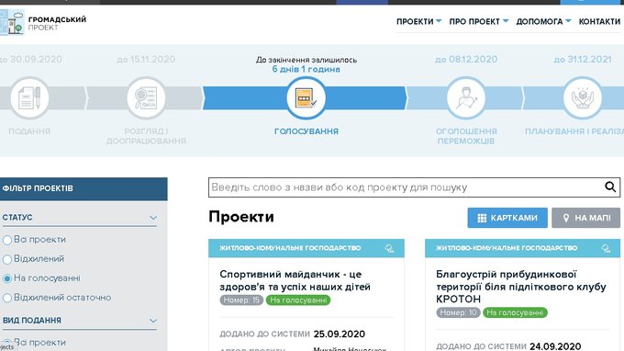
Task: Select the Відхилений status radio button
Action: [x=7, y=259]
